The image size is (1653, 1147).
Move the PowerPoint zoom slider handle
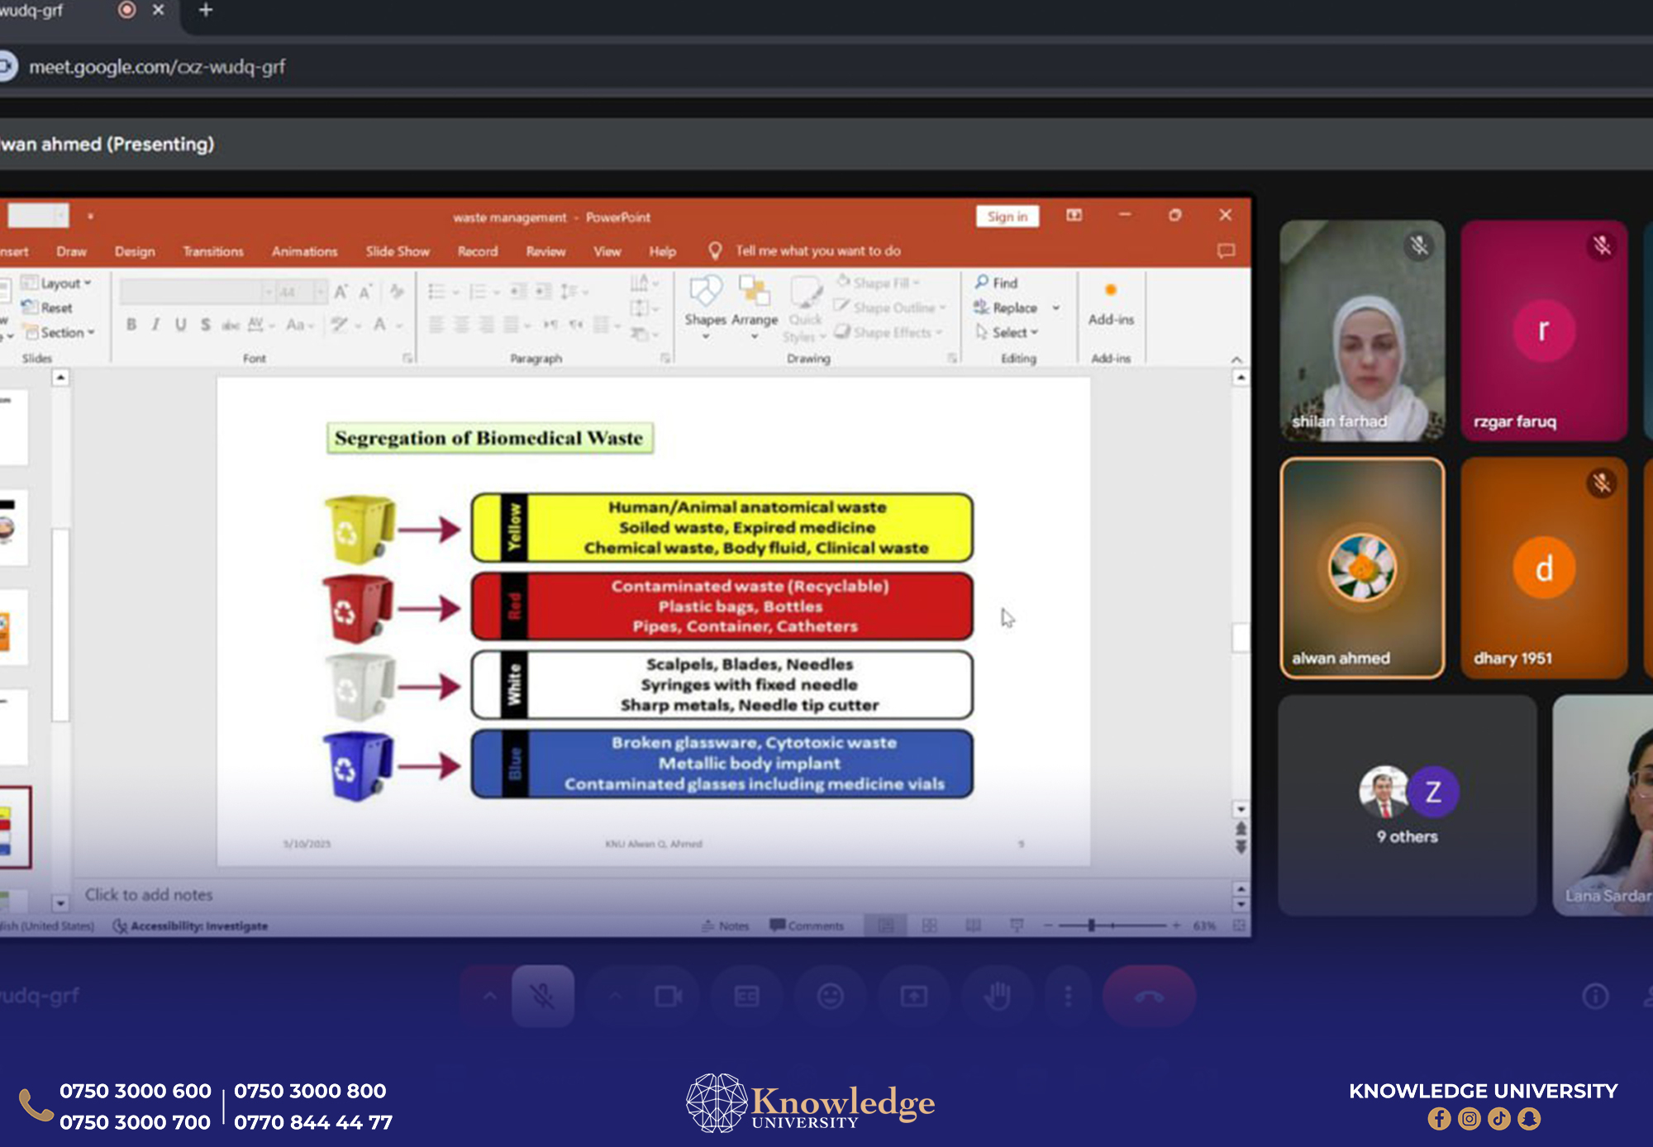[1091, 926]
